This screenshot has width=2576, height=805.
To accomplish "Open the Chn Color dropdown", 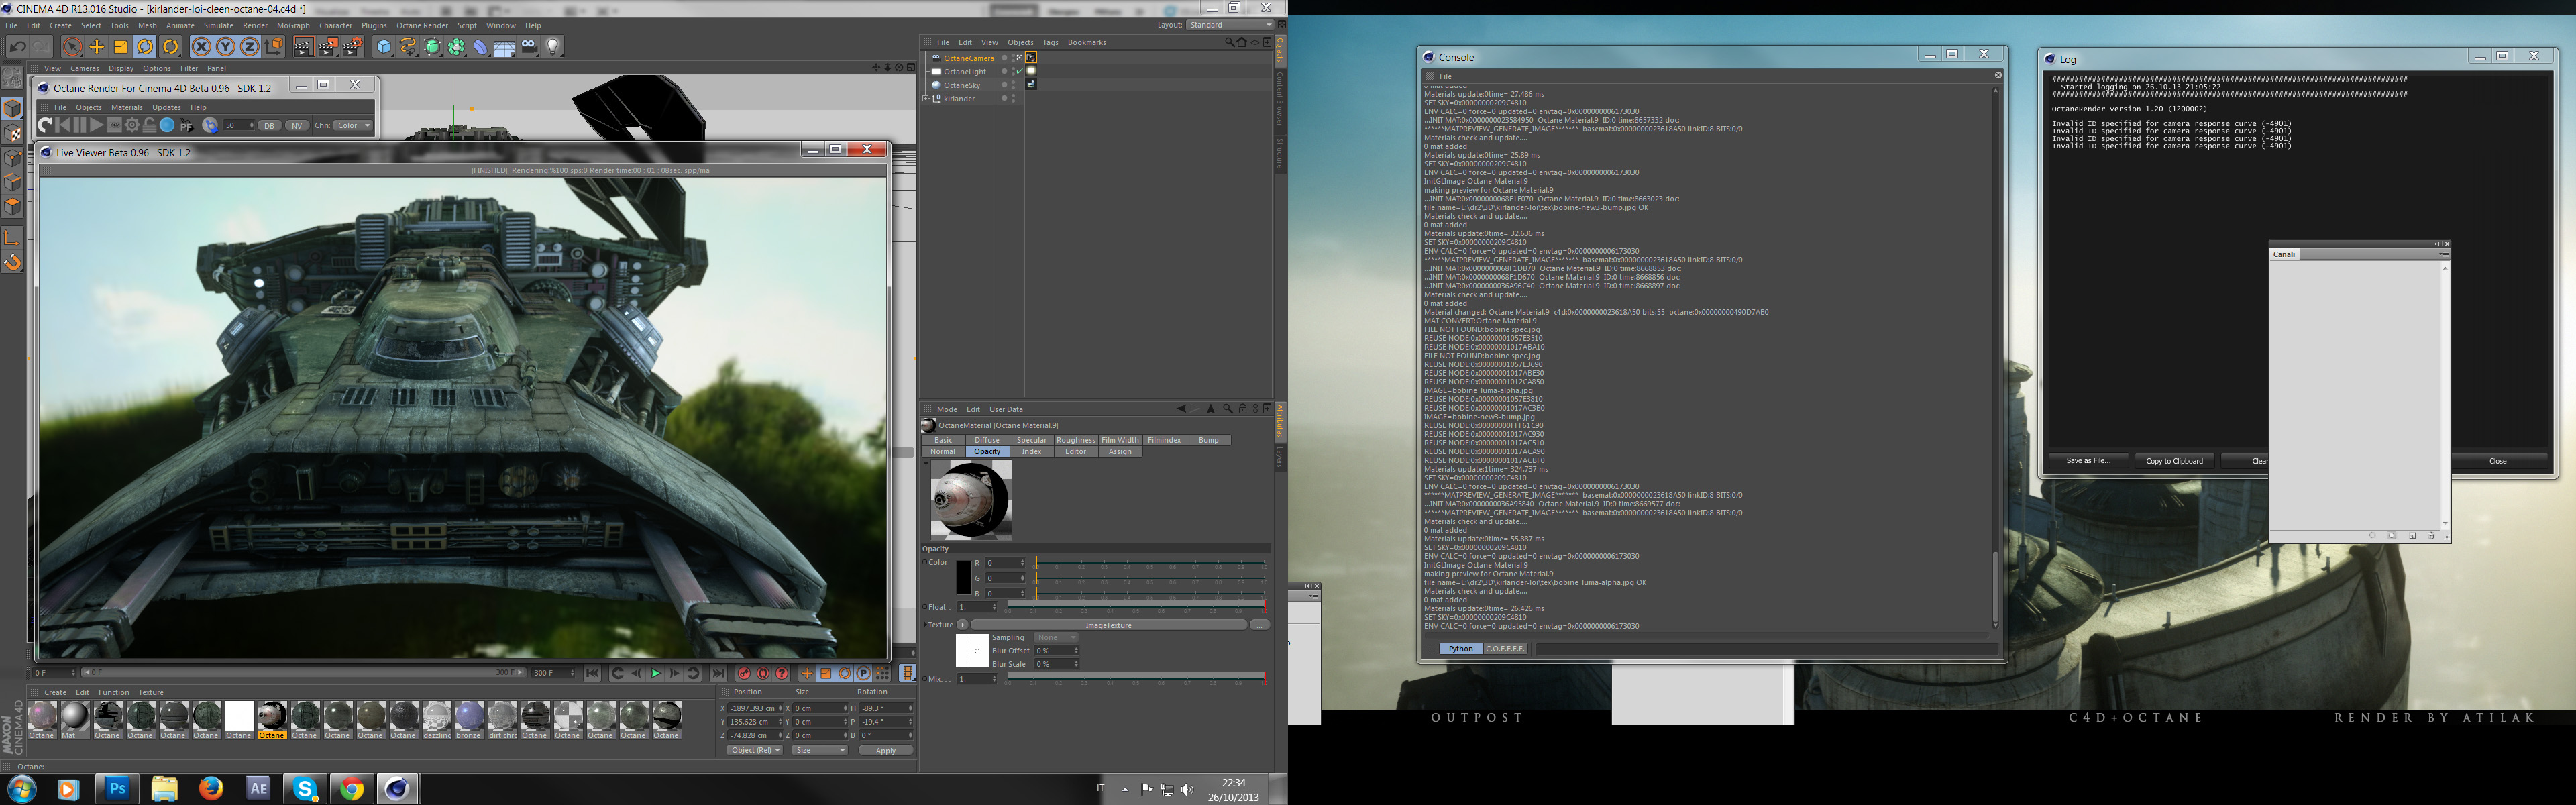I will coord(352,126).
